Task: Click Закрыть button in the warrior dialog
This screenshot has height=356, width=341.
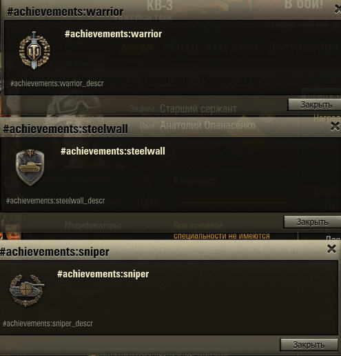Action: pos(314,105)
